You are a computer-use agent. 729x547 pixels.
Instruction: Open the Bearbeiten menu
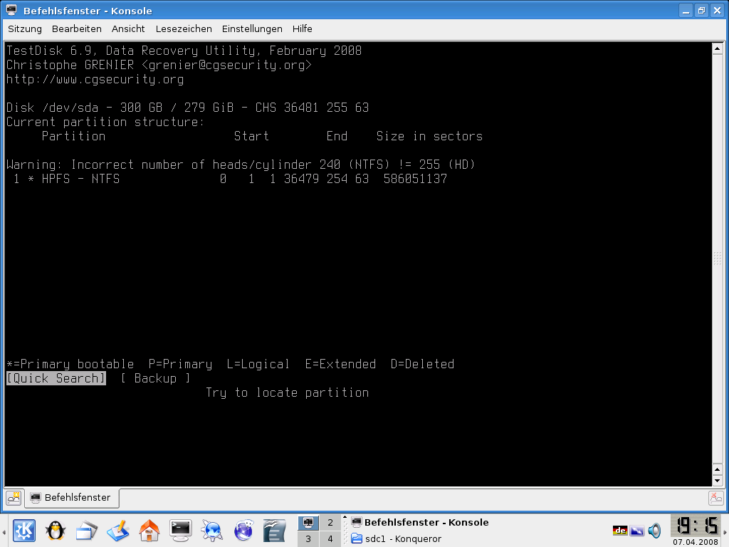click(x=77, y=28)
